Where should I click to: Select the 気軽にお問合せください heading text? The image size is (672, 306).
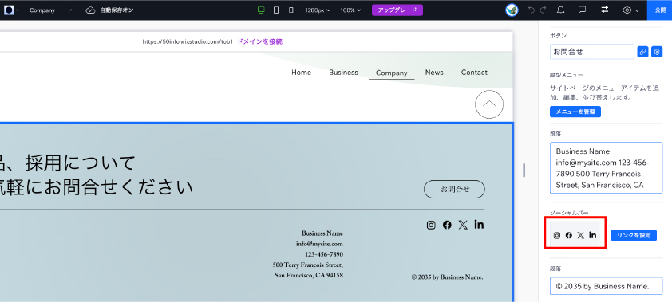pyautogui.click(x=97, y=187)
